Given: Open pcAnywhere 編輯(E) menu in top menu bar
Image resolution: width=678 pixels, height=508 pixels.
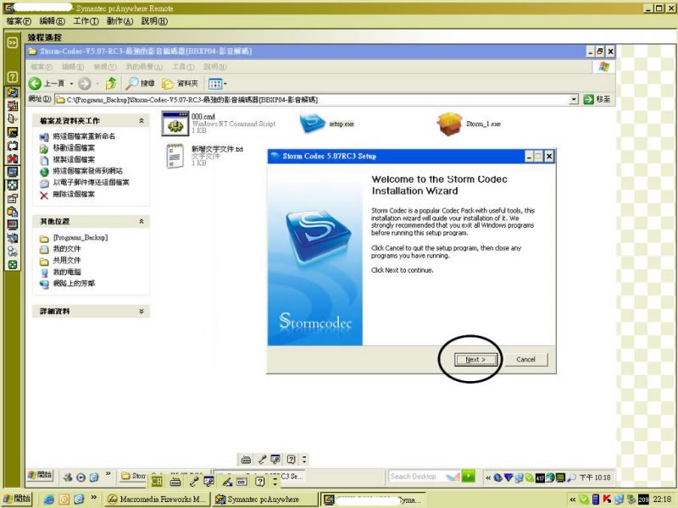Looking at the screenshot, I should [x=52, y=21].
